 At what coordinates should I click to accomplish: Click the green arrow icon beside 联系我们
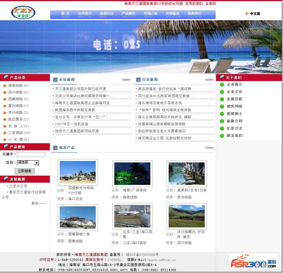tap(222, 136)
